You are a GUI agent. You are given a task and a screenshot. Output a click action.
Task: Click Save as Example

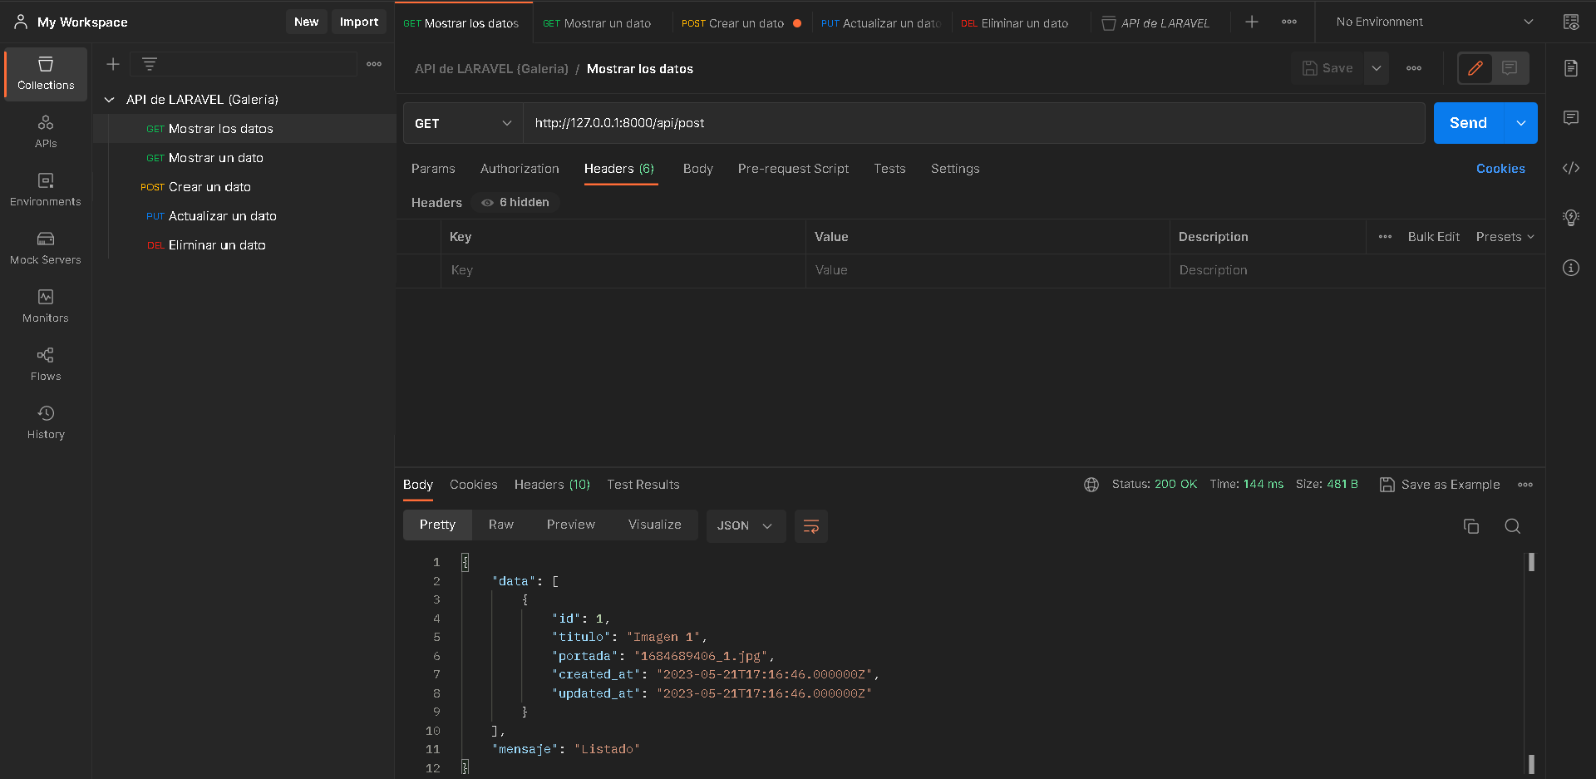[1441, 485]
